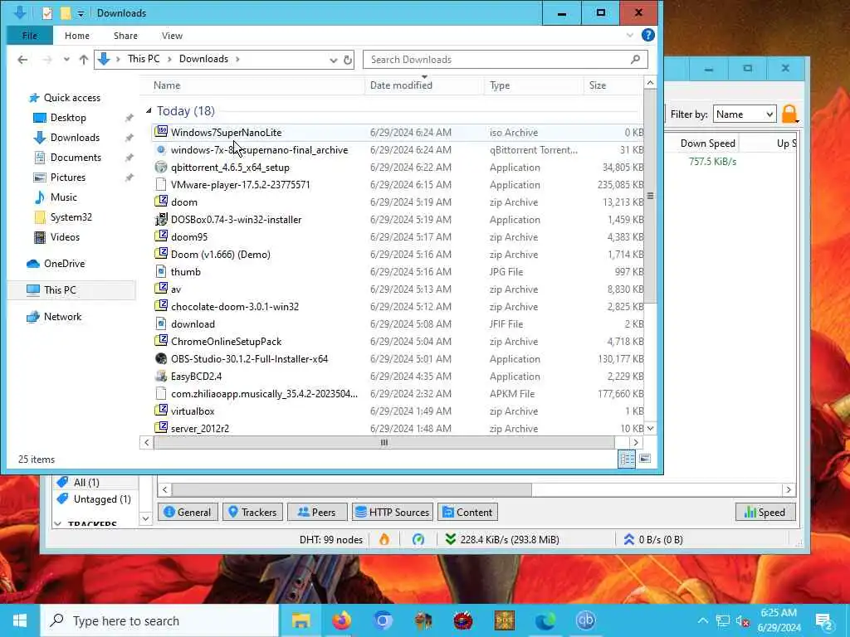850x637 pixels.
Task: Open Documents in the navigation pane
Action: (x=76, y=158)
